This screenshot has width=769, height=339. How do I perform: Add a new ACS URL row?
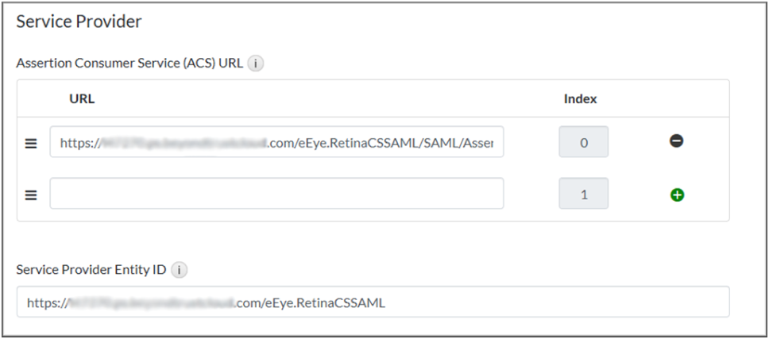pyautogui.click(x=676, y=195)
